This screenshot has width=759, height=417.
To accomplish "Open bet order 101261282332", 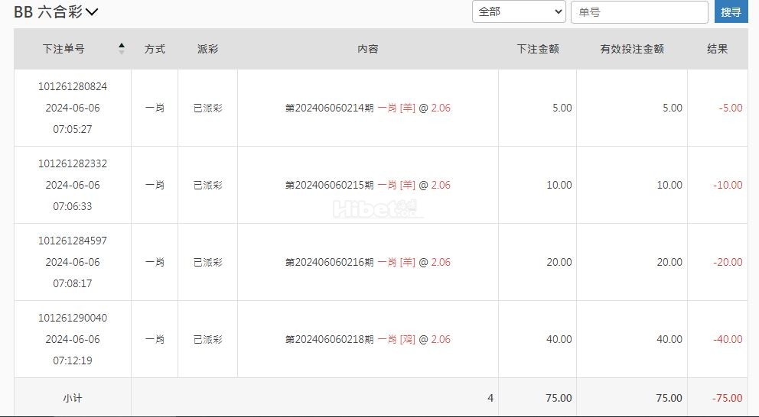I will (x=73, y=163).
